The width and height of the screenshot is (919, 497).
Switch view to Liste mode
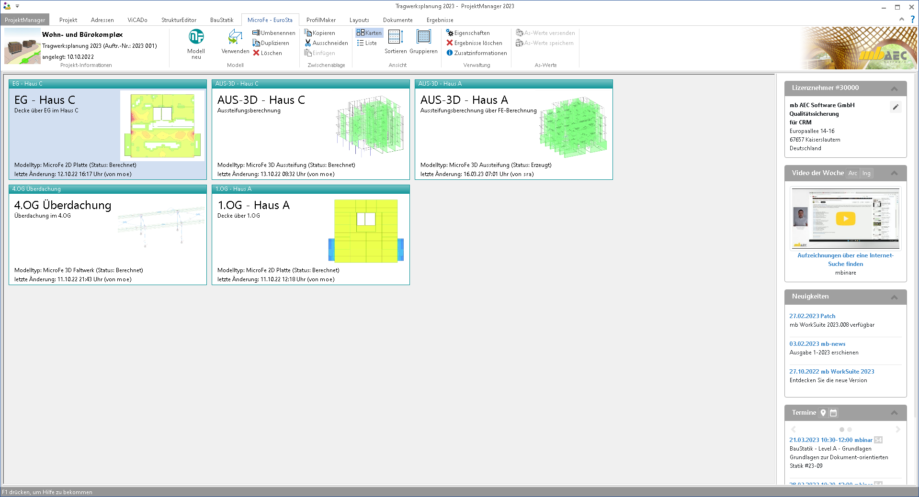pyautogui.click(x=367, y=43)
